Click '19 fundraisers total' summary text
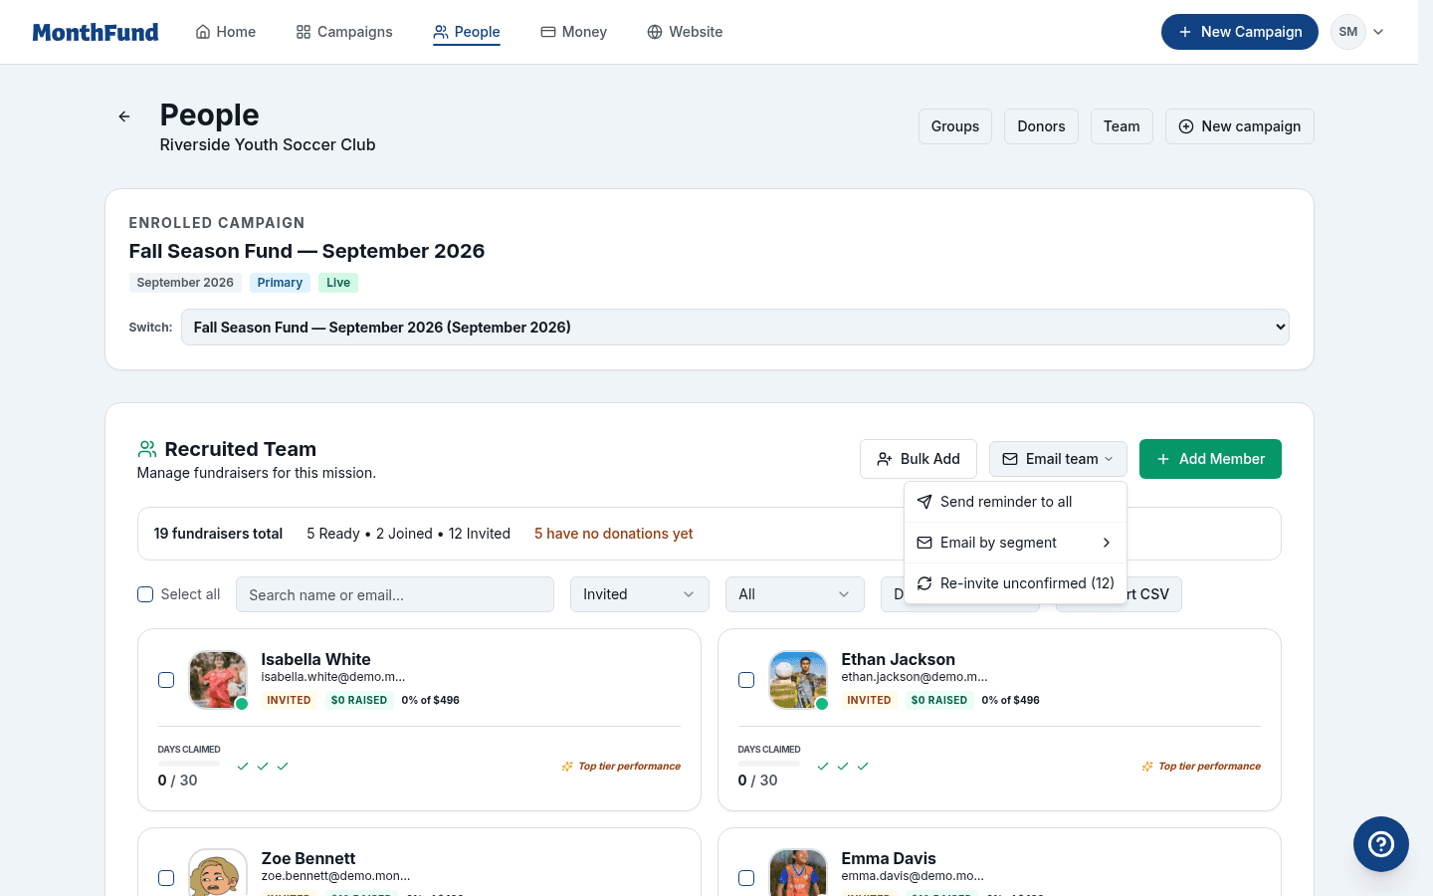Viewport: 1433px width, 896px height. click(218, 534)
